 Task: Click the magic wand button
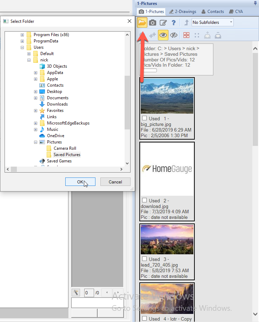click(76, 292)
